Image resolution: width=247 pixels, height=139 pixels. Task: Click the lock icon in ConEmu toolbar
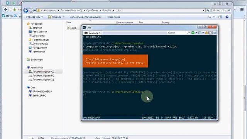click(206, 33)
